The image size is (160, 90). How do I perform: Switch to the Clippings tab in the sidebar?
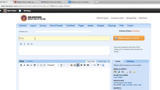[x=130, y=61]
